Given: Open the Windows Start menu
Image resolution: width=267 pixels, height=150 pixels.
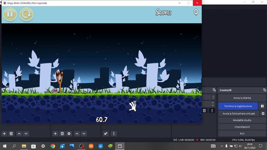Looking at the screenshot, I should (x=5, y=146).
